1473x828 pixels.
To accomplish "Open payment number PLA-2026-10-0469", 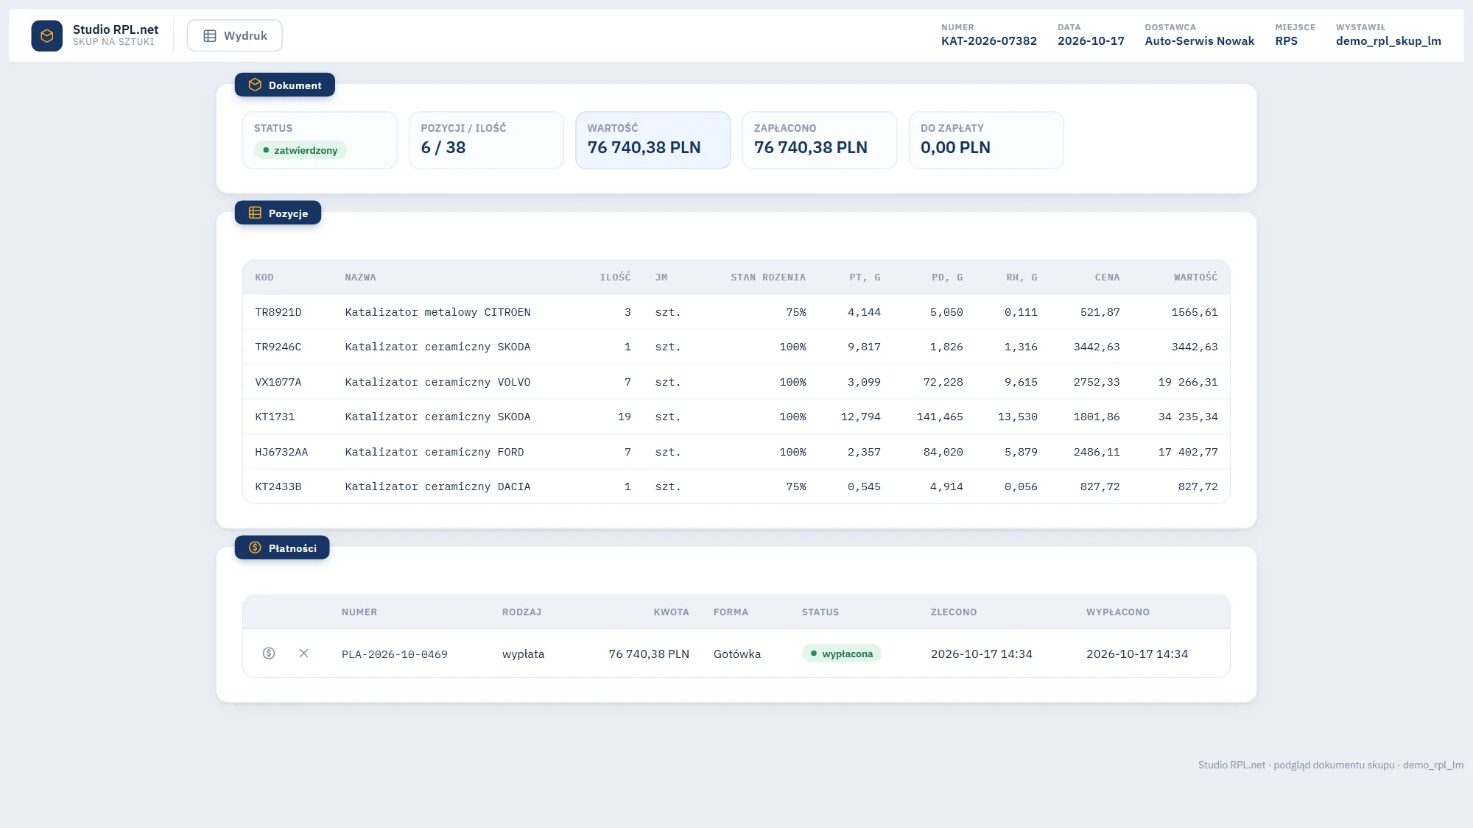I will (x=394, y=654).
